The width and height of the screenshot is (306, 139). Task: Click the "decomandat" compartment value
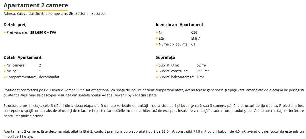(49, 77)
